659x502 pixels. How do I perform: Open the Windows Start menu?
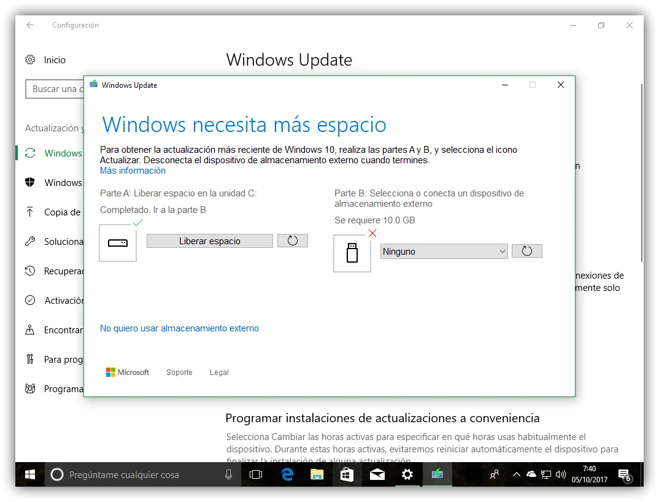(x=30, y=474)
